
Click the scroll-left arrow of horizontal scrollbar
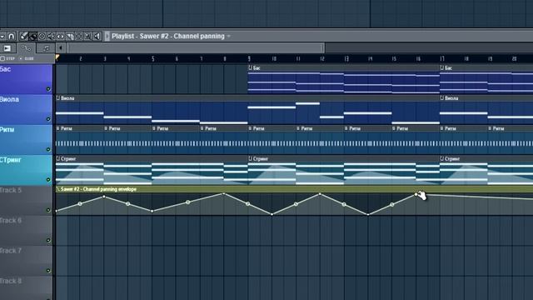click(x=61, y=48)
